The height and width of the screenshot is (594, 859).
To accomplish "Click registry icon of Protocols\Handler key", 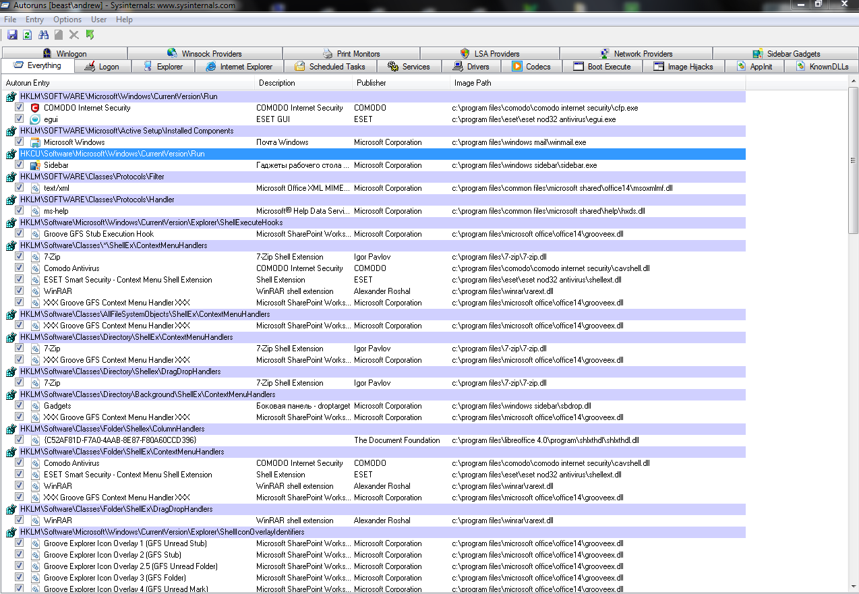I will point(11,200).
